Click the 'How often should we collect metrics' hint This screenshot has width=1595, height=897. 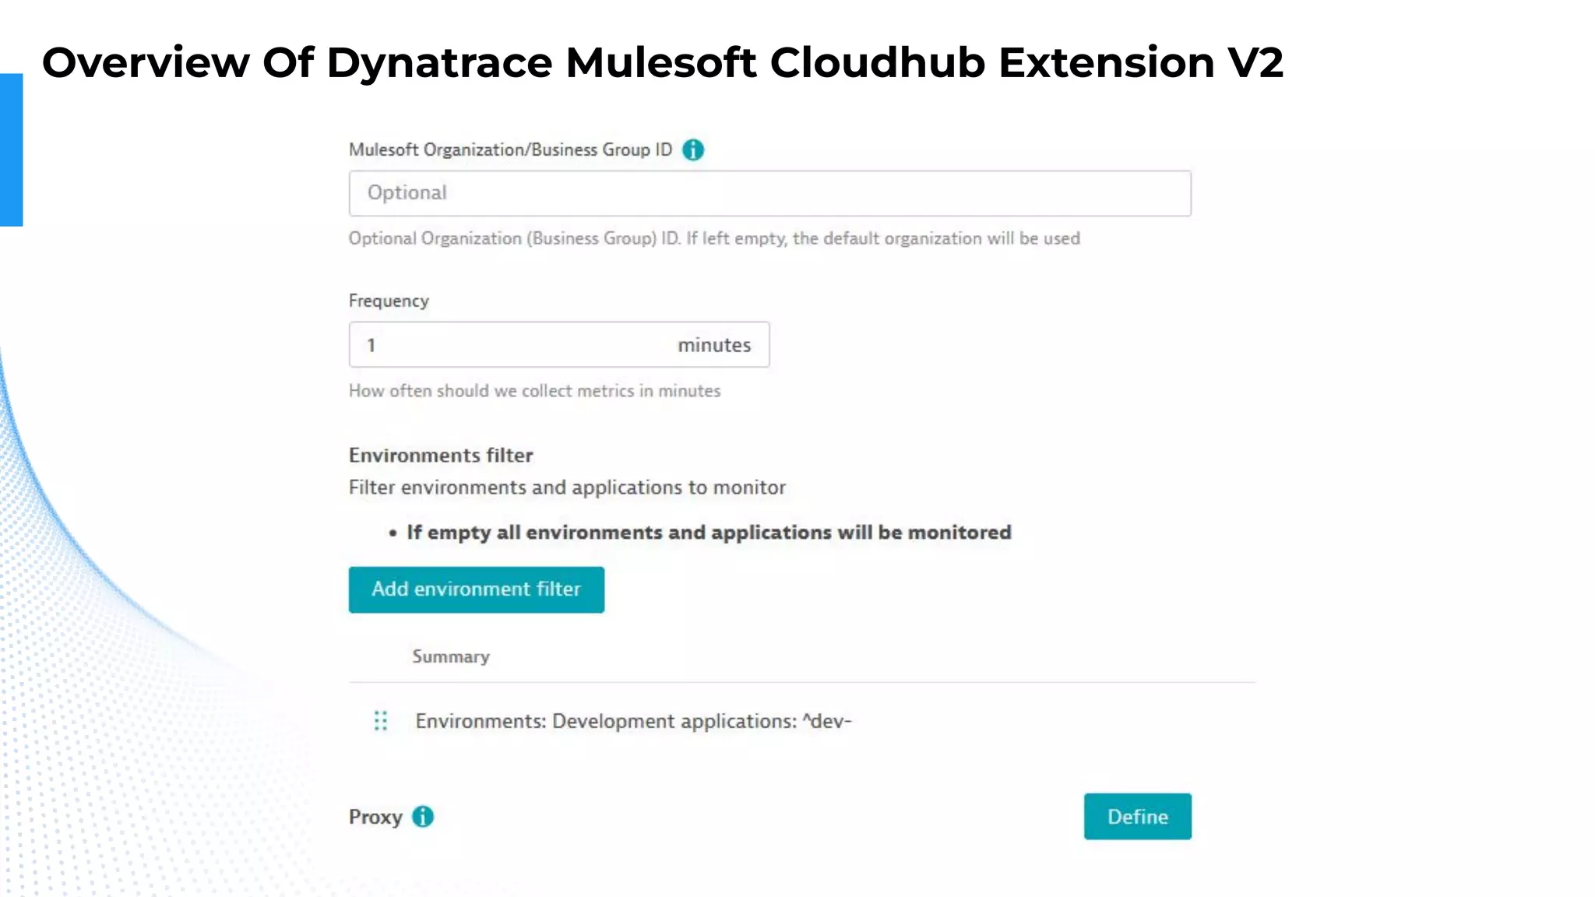coord(534,391)
